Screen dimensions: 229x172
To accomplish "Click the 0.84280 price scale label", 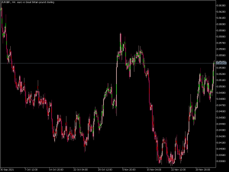I will 221,136.
